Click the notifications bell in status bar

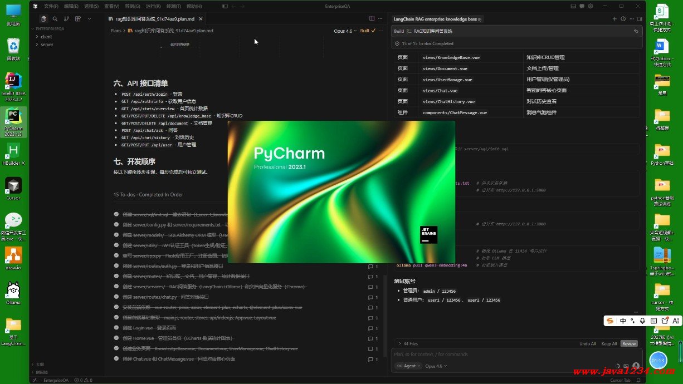coord(639,380)
